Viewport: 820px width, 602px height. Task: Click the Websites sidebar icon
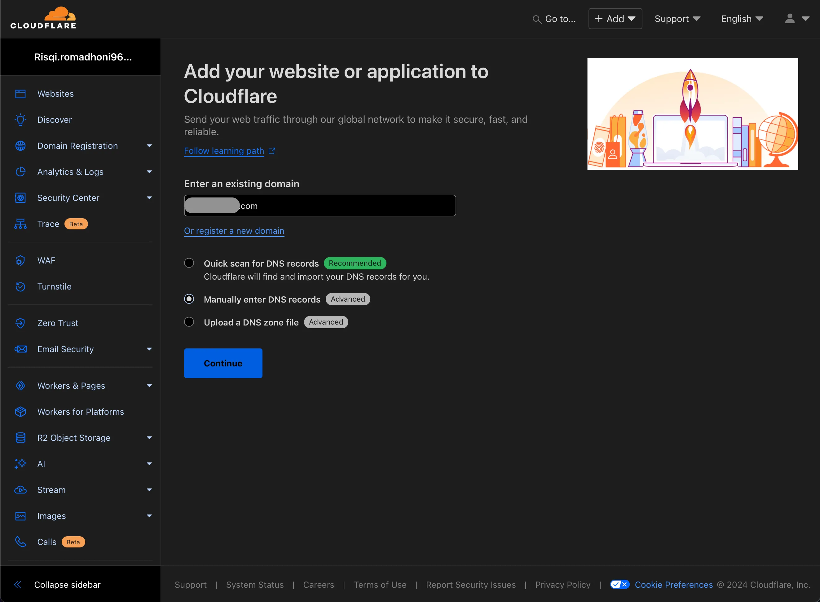coord(21,94)
